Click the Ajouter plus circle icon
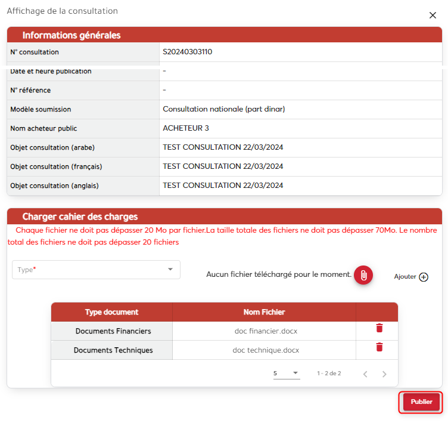This screenshot has width=448, height=426. click(x=424, y=277)
